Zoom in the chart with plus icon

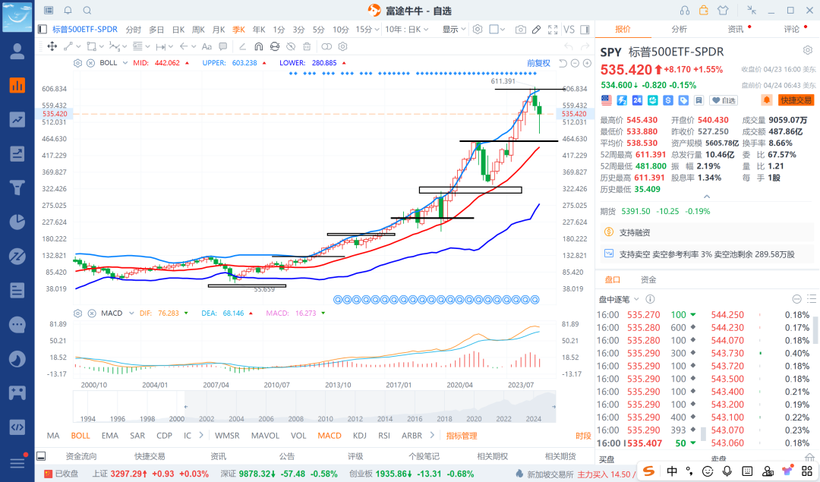587,63
